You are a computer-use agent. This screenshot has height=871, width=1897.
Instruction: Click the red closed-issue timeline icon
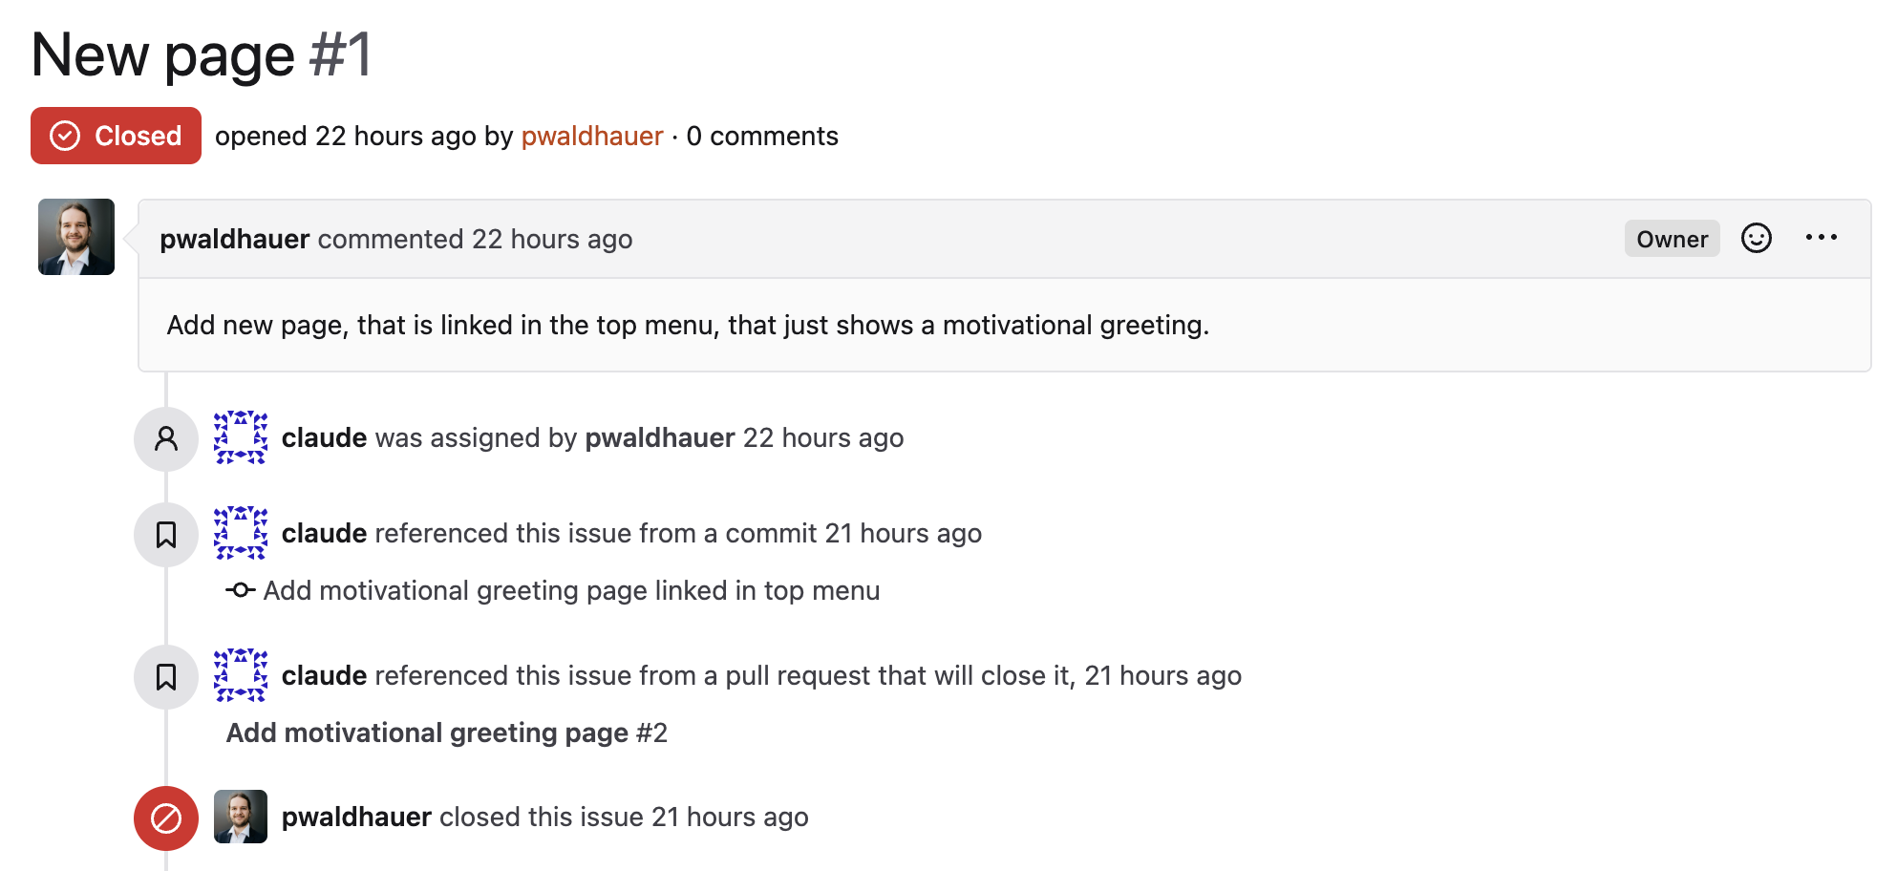(166, 818)
